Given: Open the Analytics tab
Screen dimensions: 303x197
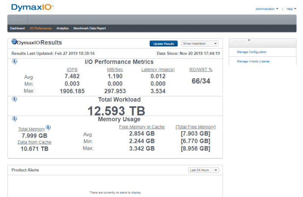Looking at the screenshot, I should [x=62, y=28].
